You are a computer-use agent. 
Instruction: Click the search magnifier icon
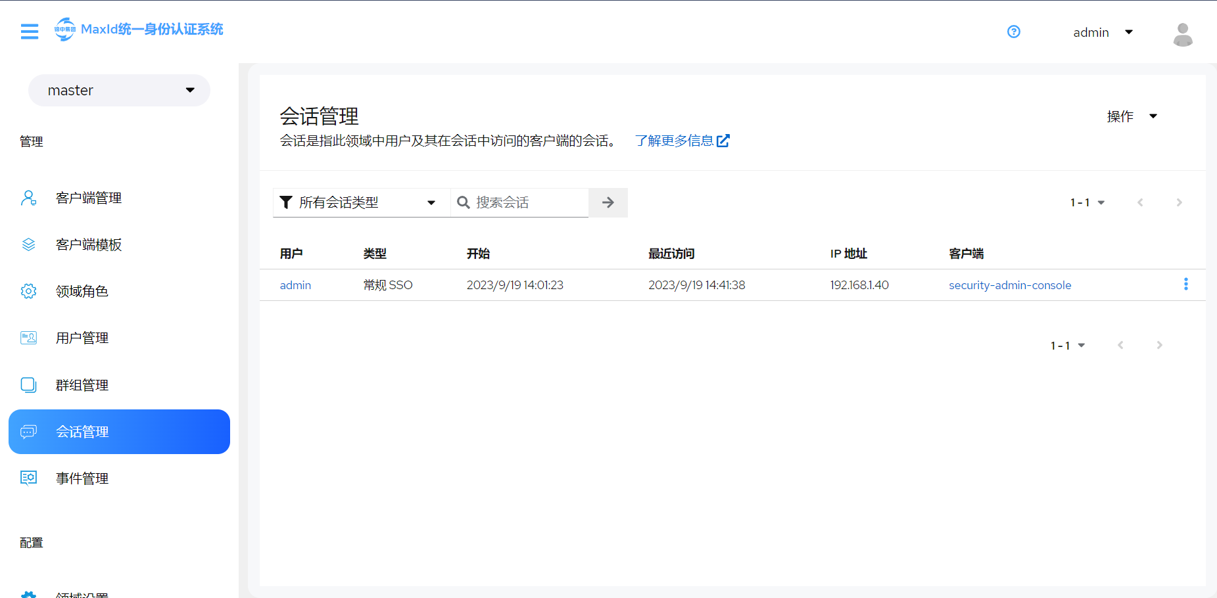click(464, 202)
